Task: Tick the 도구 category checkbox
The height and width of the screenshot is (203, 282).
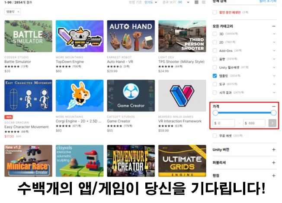Action: (215, 84)
